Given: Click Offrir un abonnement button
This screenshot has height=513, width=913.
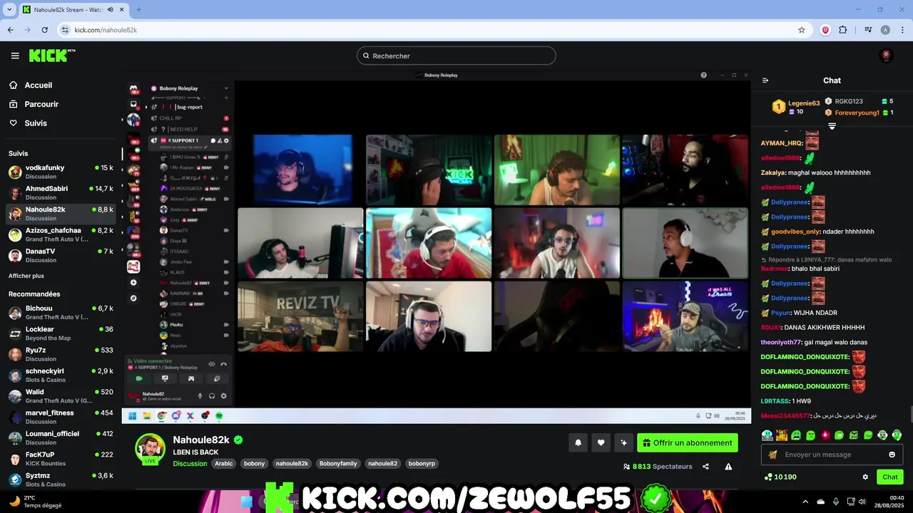Looking at the screenshot, I should 688,442.
